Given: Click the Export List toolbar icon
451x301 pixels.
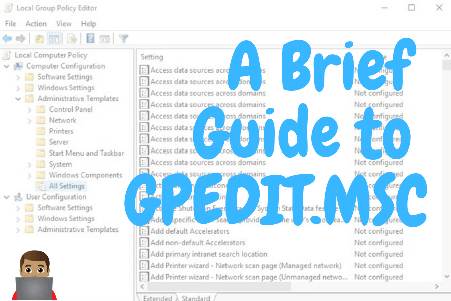Looking at the screenshot, I should tap(72, 38).
